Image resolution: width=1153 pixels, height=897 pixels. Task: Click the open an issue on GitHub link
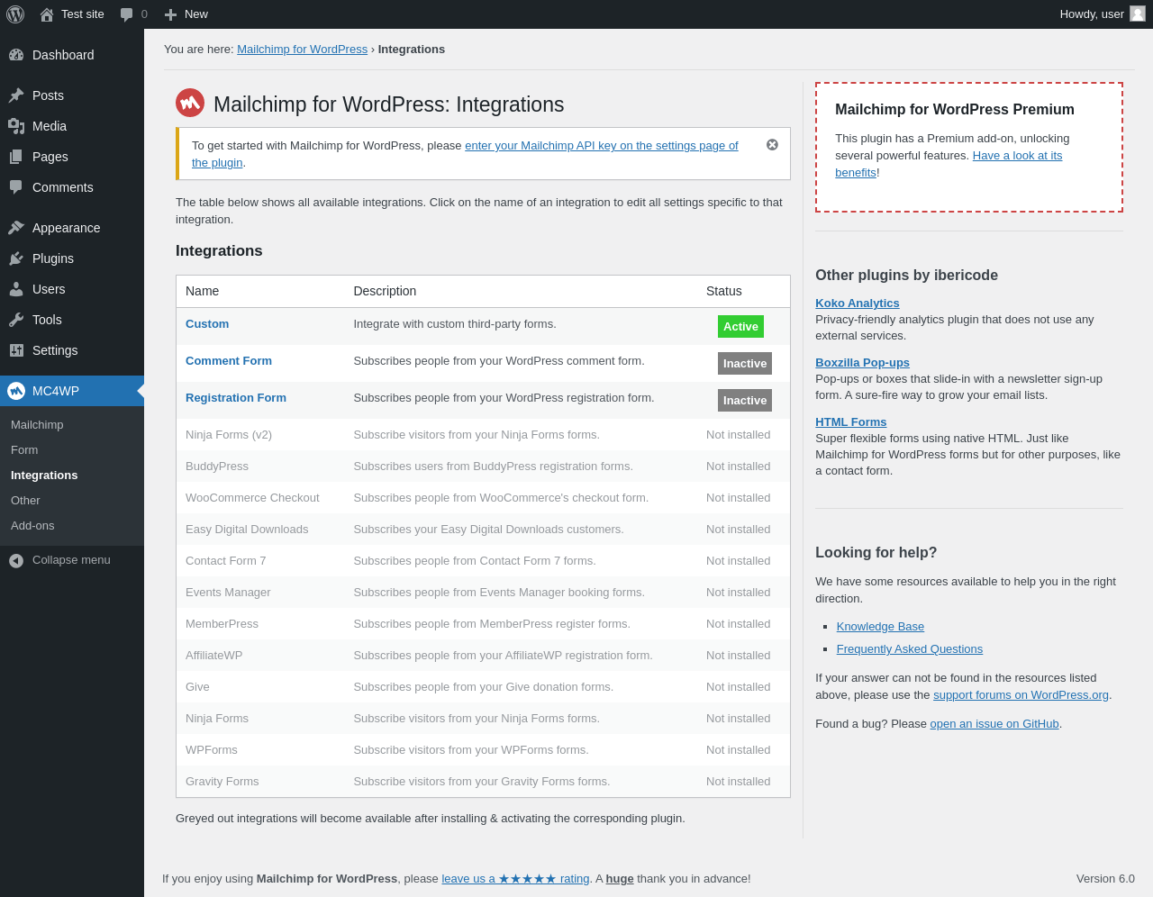(x=994, y=724)
